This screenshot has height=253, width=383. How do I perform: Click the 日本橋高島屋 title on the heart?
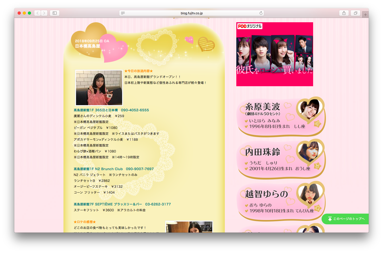point(88,46)
